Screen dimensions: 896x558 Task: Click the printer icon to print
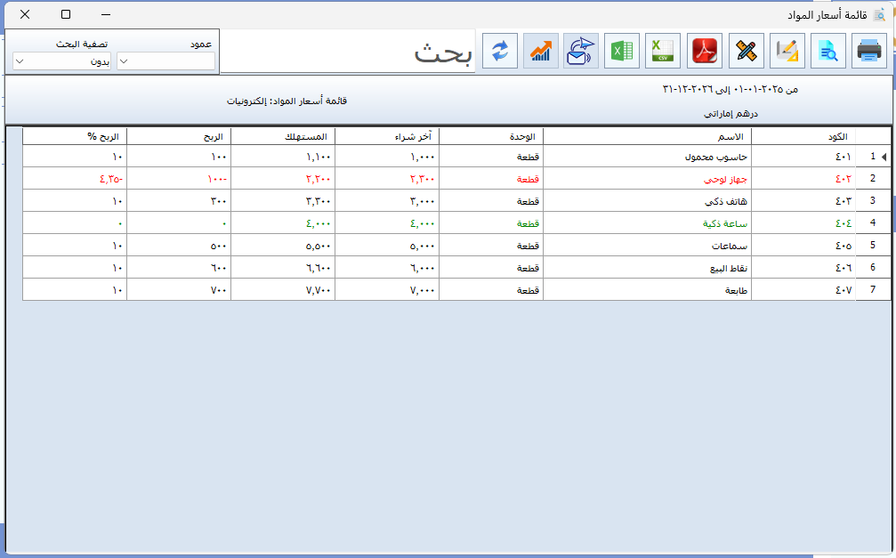click(x=868, y=52)
